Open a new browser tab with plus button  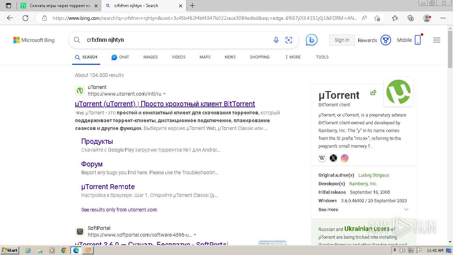coord(193,6)
